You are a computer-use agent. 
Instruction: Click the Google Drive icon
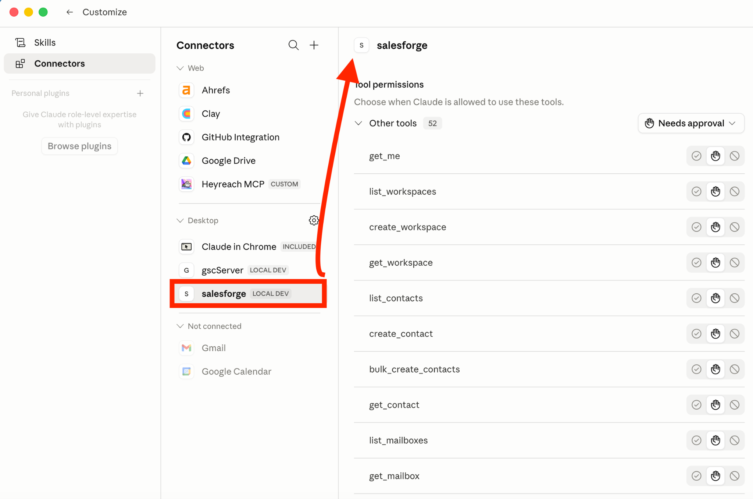click(186, 161)
